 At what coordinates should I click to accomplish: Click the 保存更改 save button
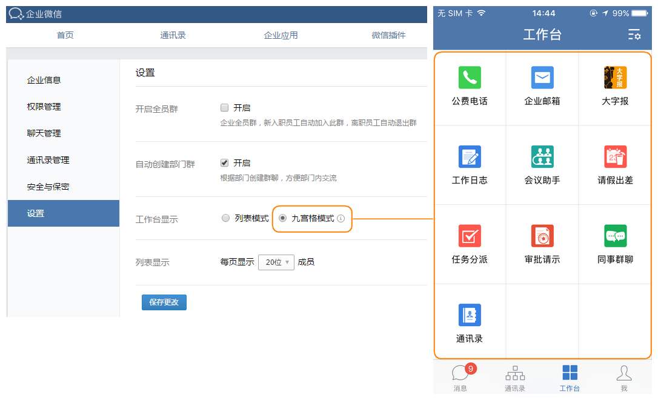pyautogui.click(x=164, y=302)
